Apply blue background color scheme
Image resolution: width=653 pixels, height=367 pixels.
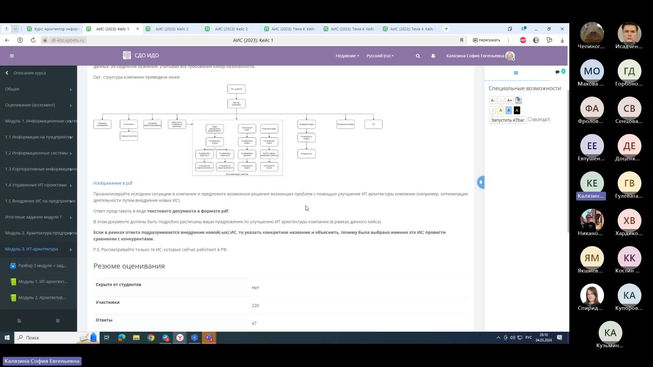(509, 110)
